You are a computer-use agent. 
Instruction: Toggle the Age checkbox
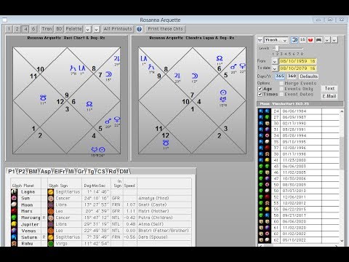[x=260, y=89]
